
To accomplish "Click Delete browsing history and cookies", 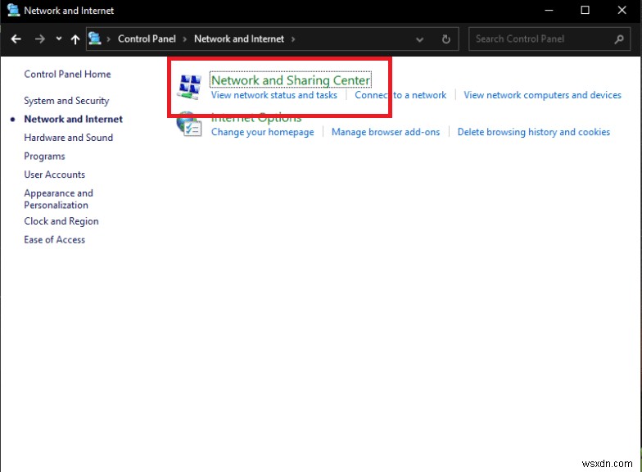I will (534, 132).
